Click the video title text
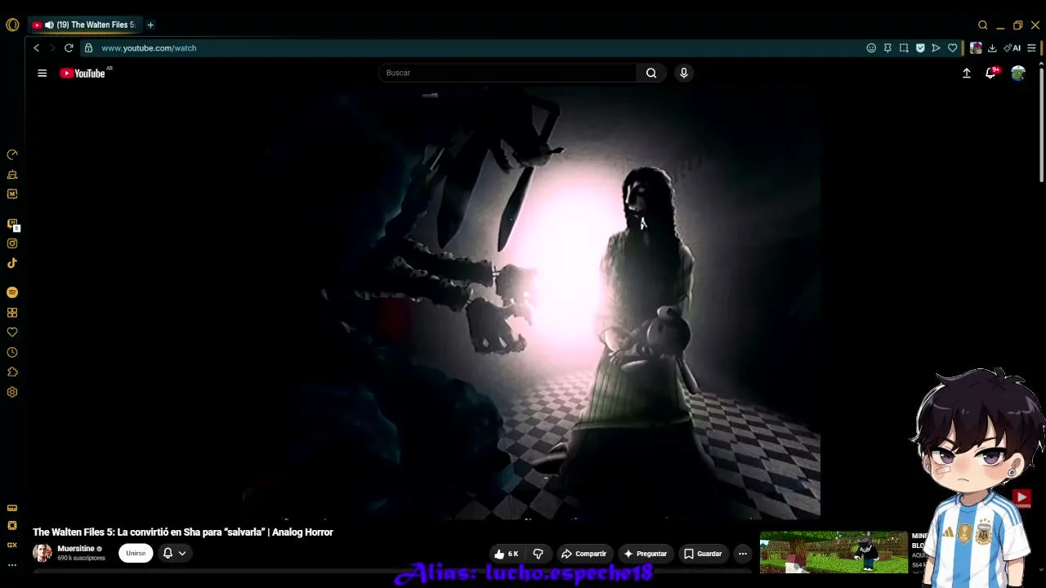 click(183, 532)
